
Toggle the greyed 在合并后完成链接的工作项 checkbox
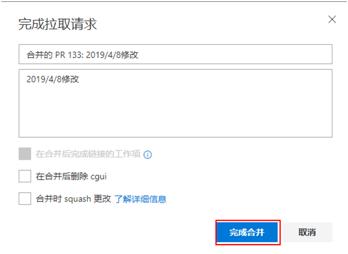pos(25,154)
